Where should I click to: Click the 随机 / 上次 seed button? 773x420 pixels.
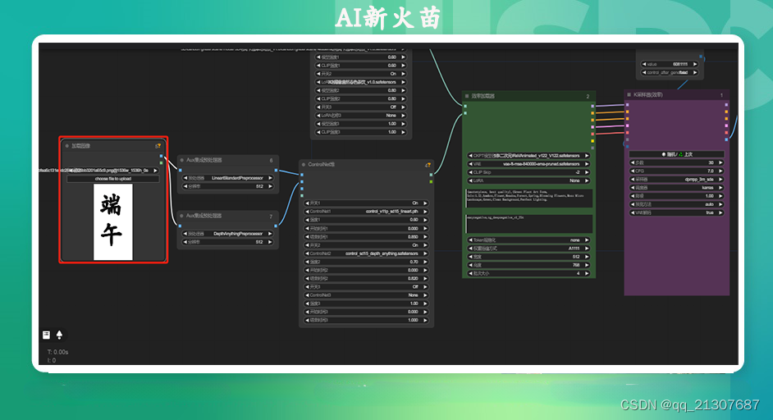(676, 154)
